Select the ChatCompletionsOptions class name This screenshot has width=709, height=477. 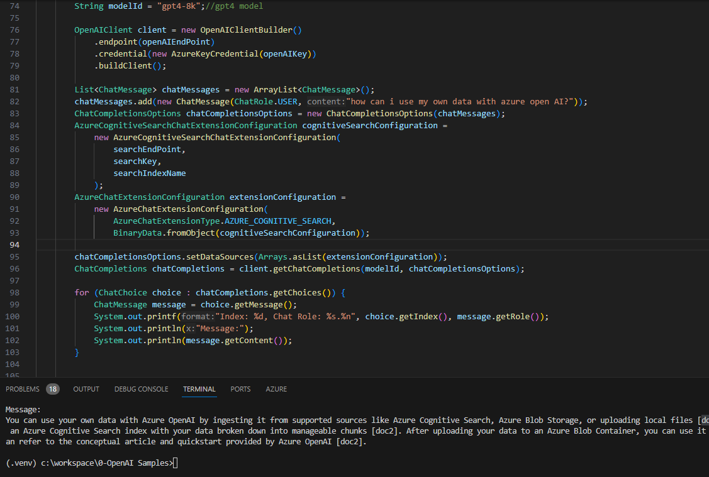tap(126, 113)
